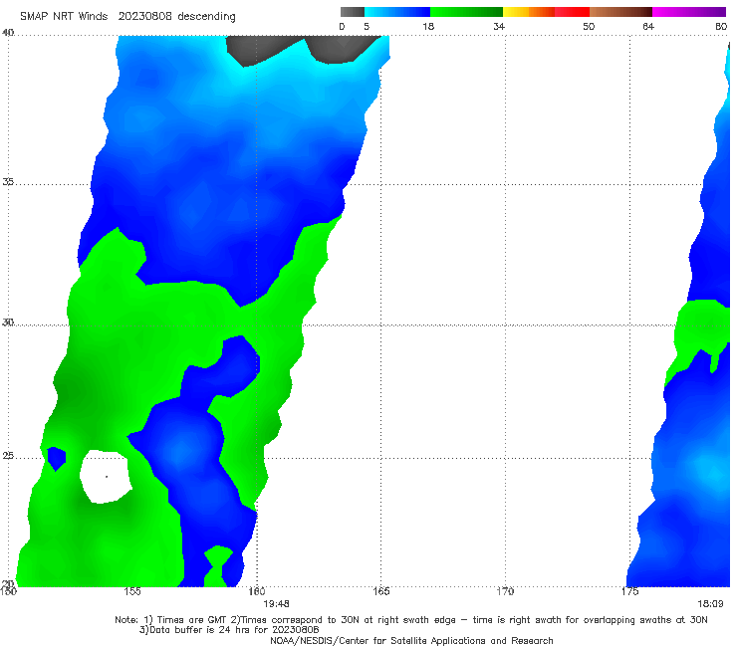Click the swath time "19:48"
Screen dimensions: 737x647
[276, 604]
